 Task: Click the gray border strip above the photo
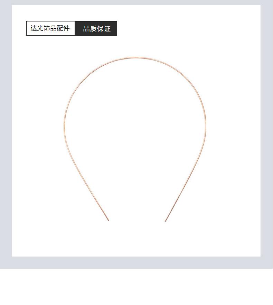[136, 2]
